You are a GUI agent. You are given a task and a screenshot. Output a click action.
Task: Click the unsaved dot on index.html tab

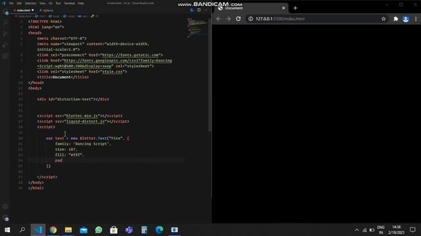tap(33, 10)
